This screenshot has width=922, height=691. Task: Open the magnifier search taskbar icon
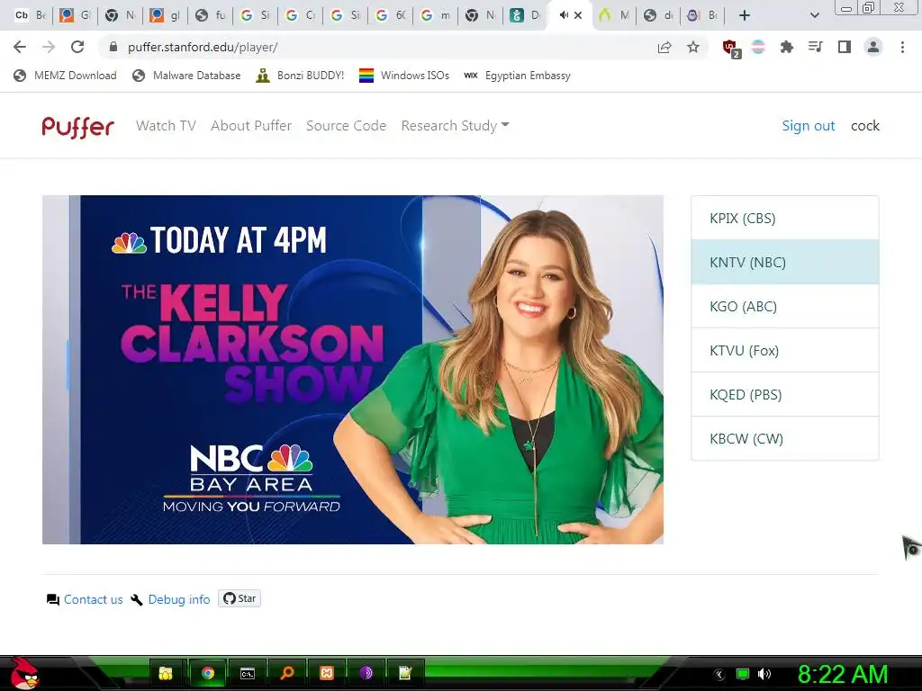tap(287, 673)
